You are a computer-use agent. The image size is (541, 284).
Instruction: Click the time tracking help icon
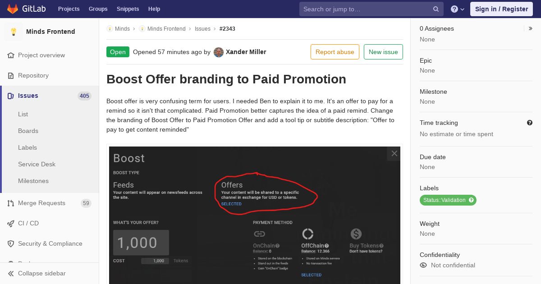click(x=530, y=123)
